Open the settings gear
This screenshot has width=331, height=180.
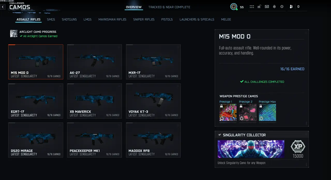click(x=282, y=7)
